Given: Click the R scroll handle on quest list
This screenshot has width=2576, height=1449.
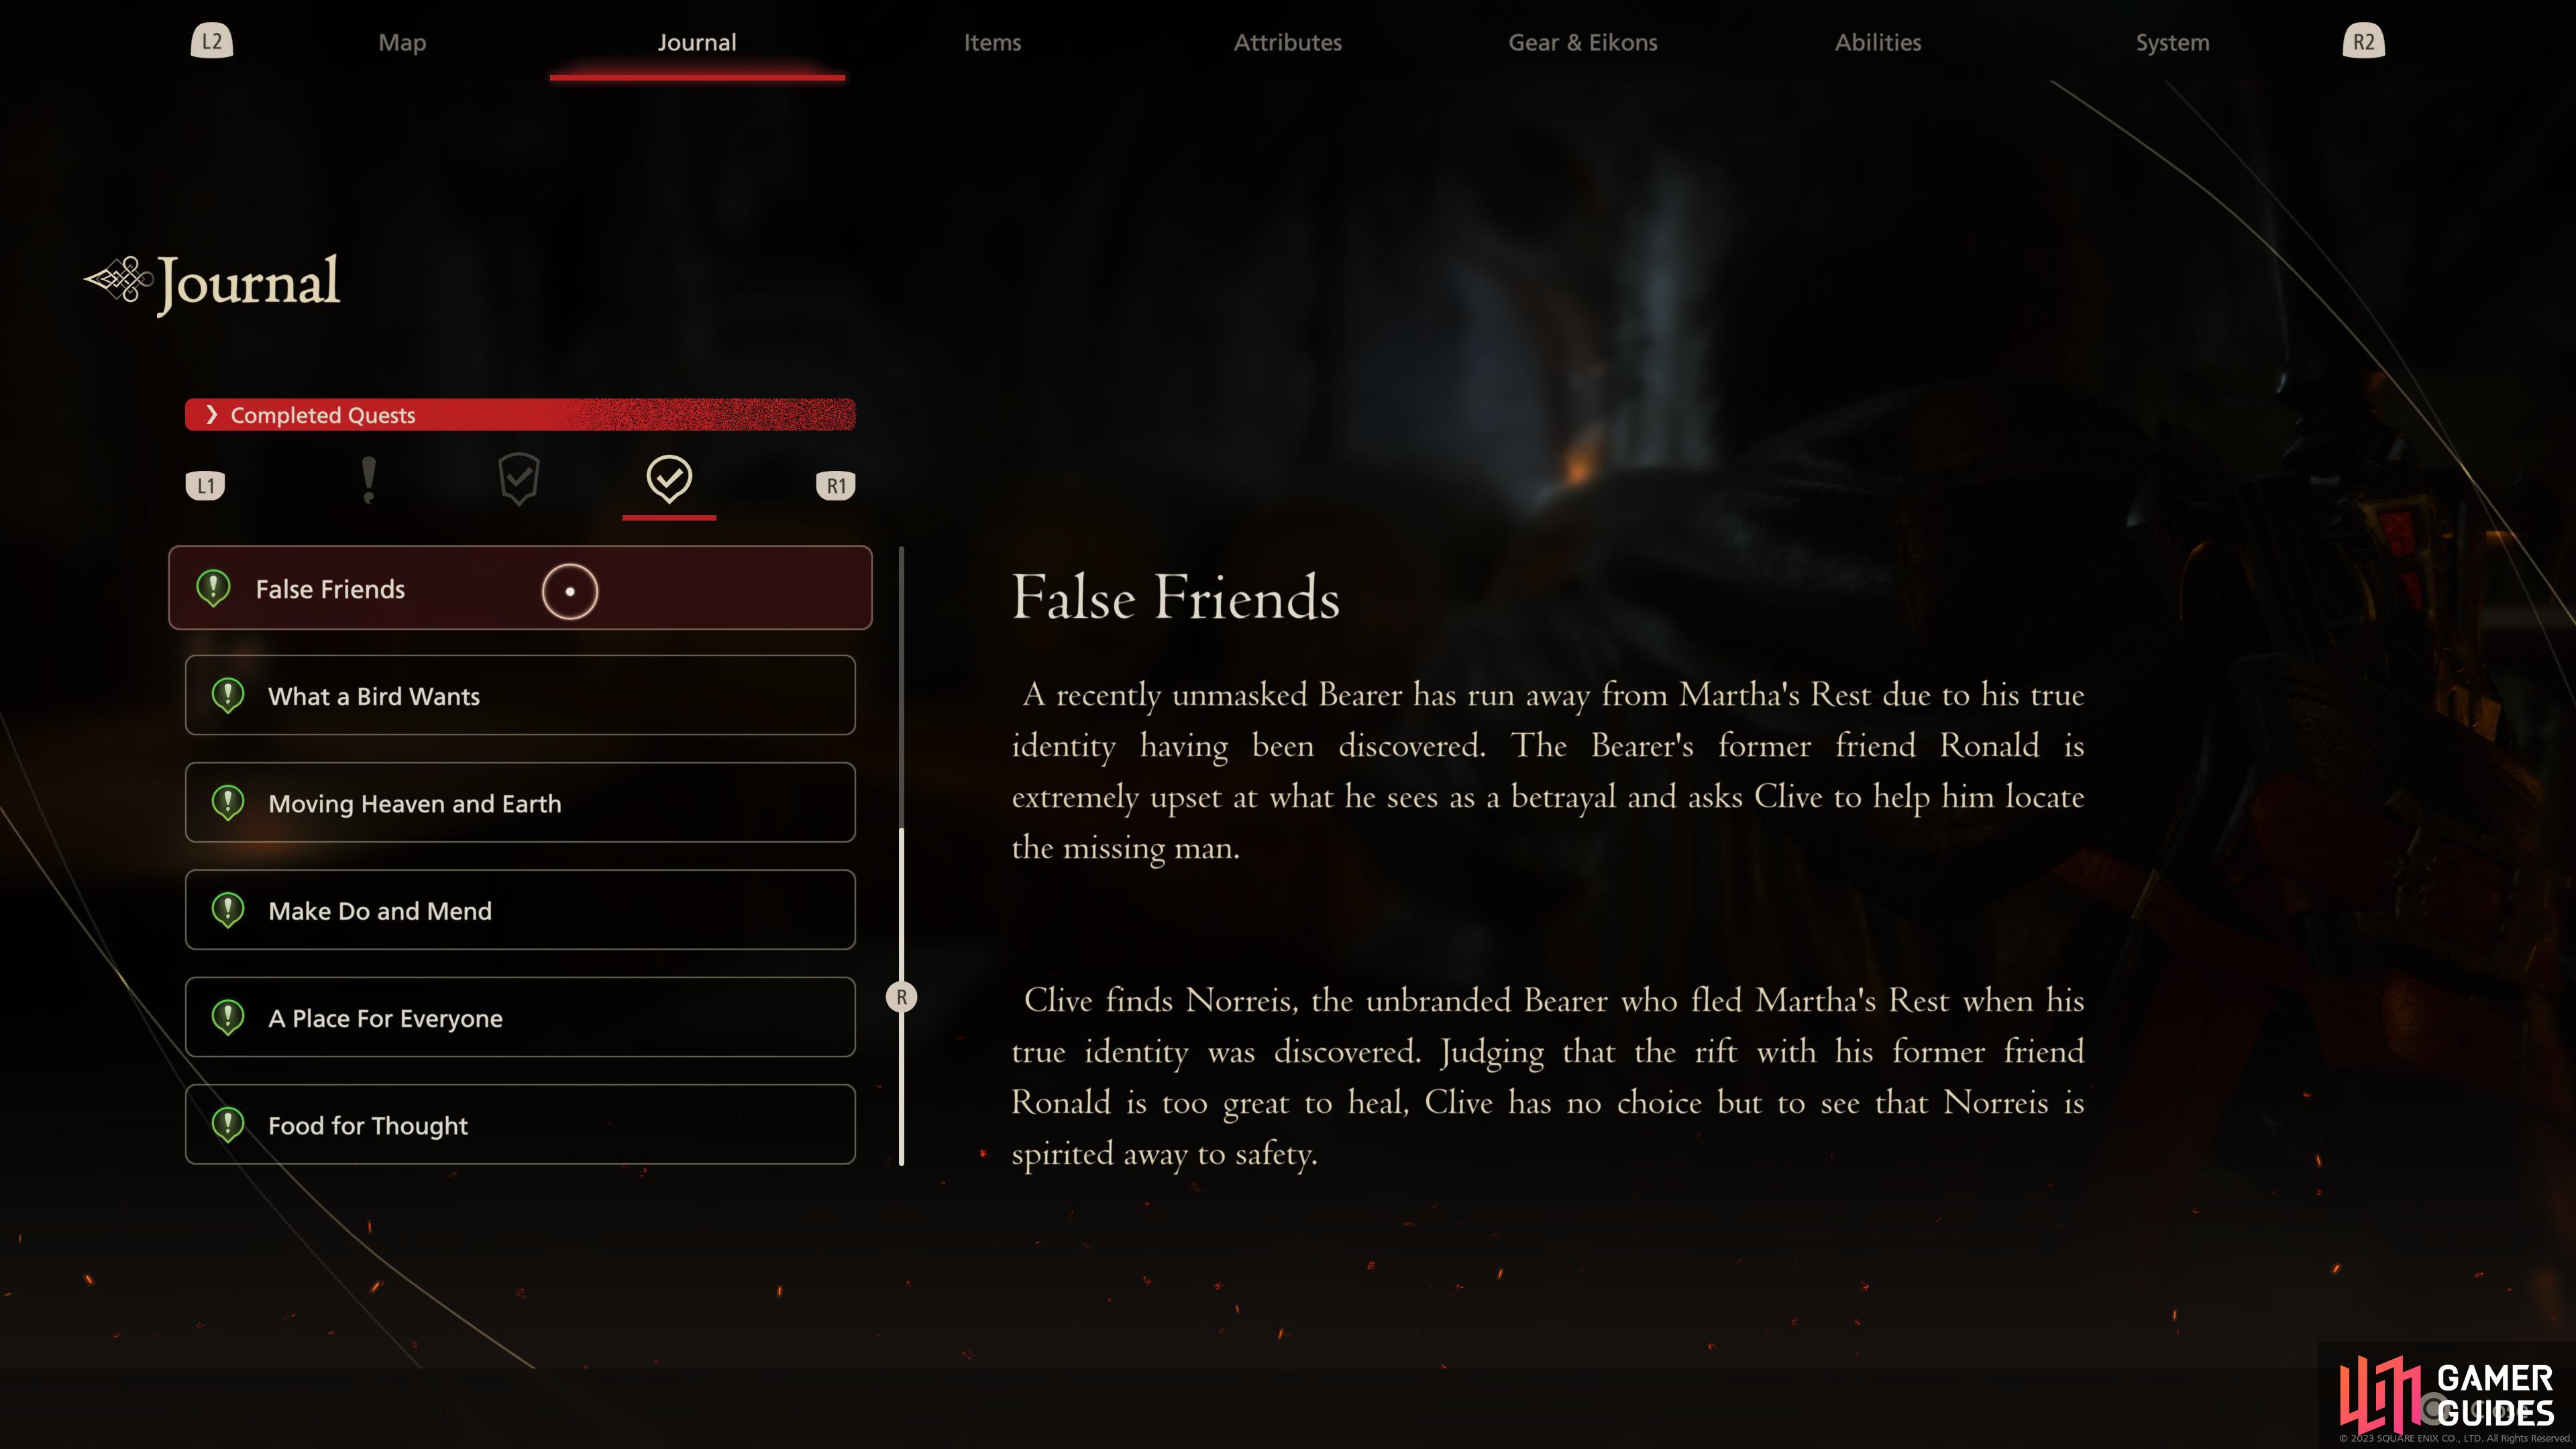Looking at the screenshot, I should click(x=901, y=997).
